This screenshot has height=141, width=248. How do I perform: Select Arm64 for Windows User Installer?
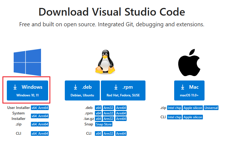click(43, 108)
